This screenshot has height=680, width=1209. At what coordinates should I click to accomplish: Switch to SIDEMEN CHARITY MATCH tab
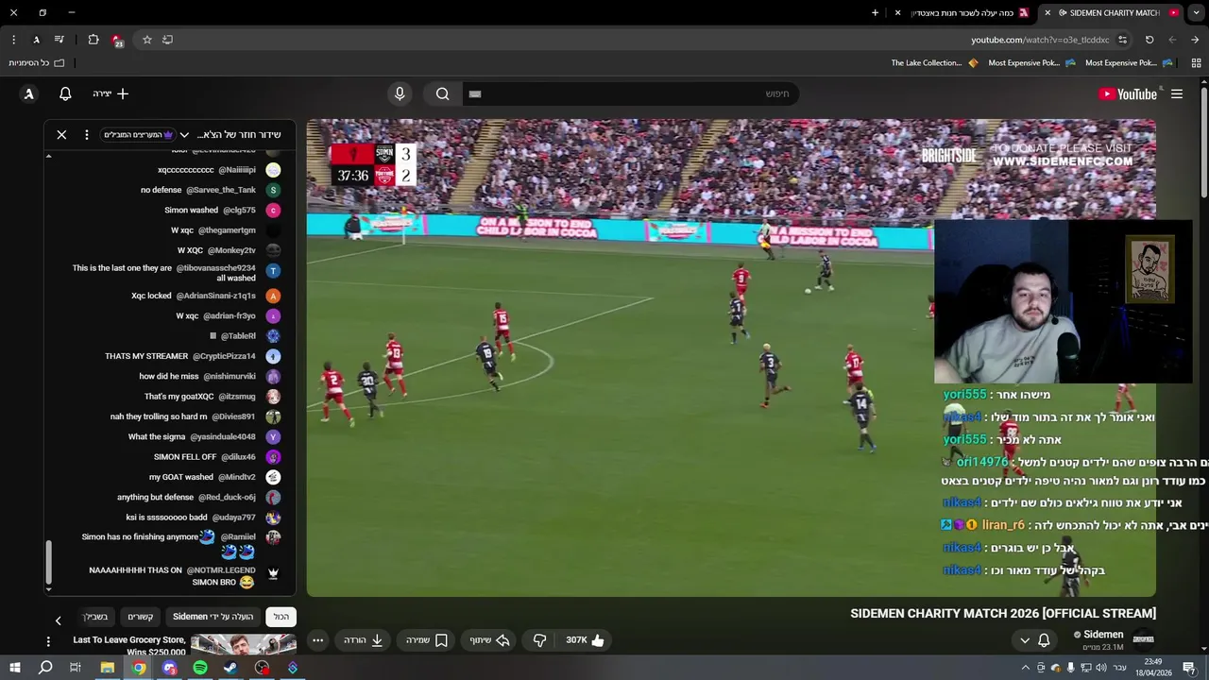[x=1113, y=13]
